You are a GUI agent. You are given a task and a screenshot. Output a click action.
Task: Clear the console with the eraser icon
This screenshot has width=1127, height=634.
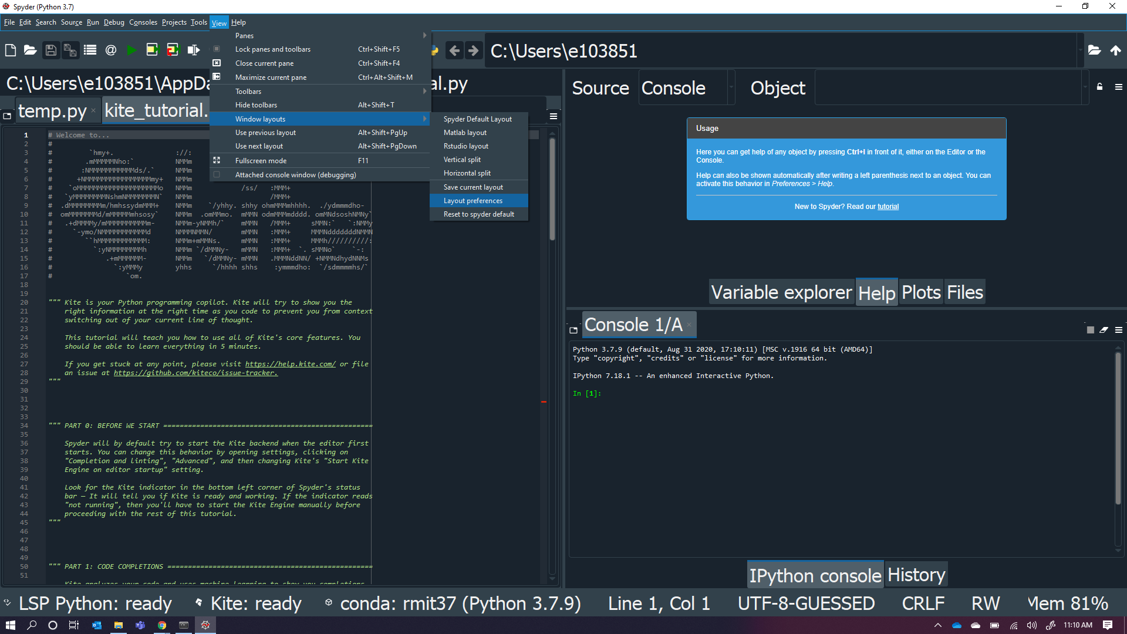pos(1104,330)
